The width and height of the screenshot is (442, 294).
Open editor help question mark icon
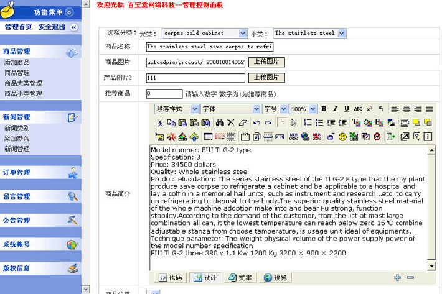click(x=416, y=136)
